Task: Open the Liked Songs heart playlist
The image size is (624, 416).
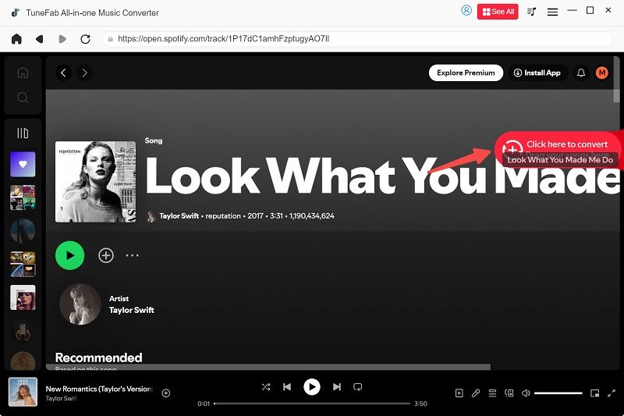Action: (x=23, y=164)
